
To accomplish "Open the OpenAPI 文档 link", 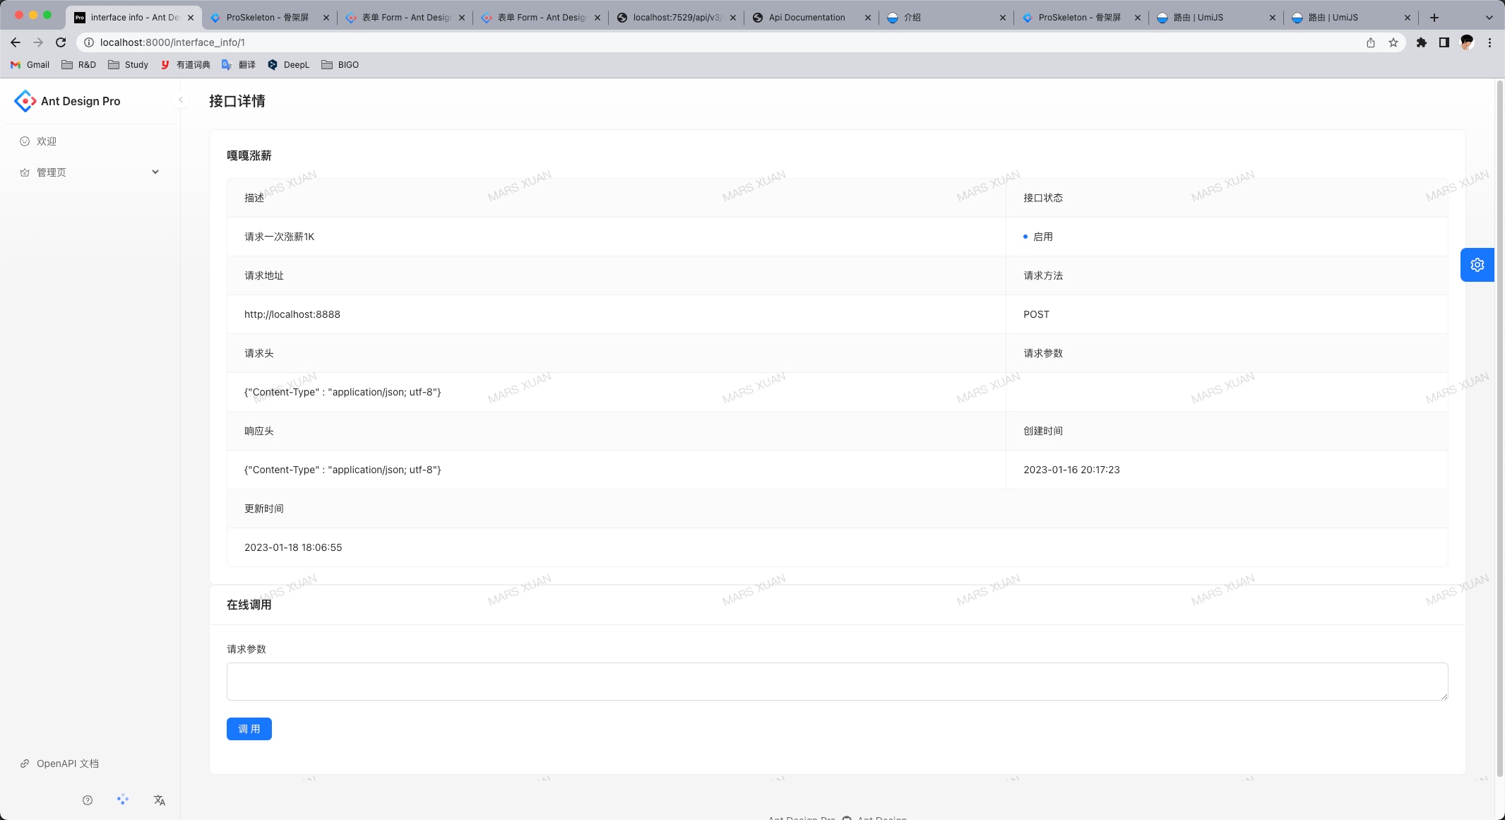I will 67,763.
